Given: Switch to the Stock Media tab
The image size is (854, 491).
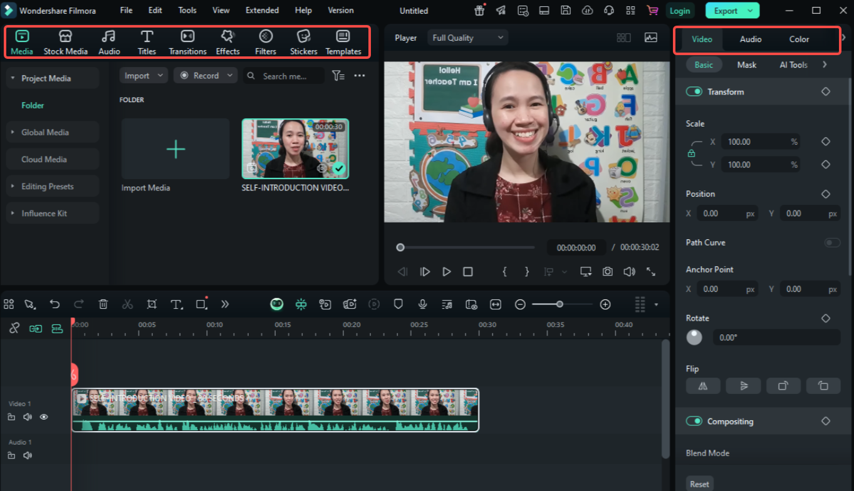Looking at the screenshot, I should tap(65, 42).
